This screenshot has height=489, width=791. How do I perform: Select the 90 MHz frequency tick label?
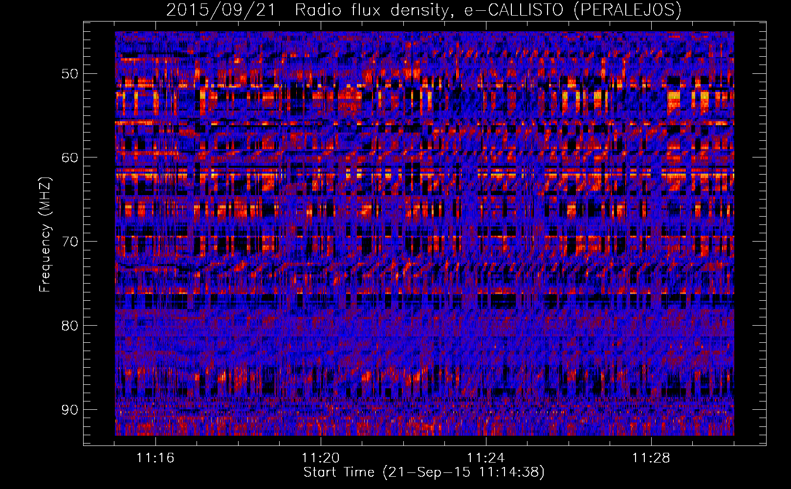[69, 409]
